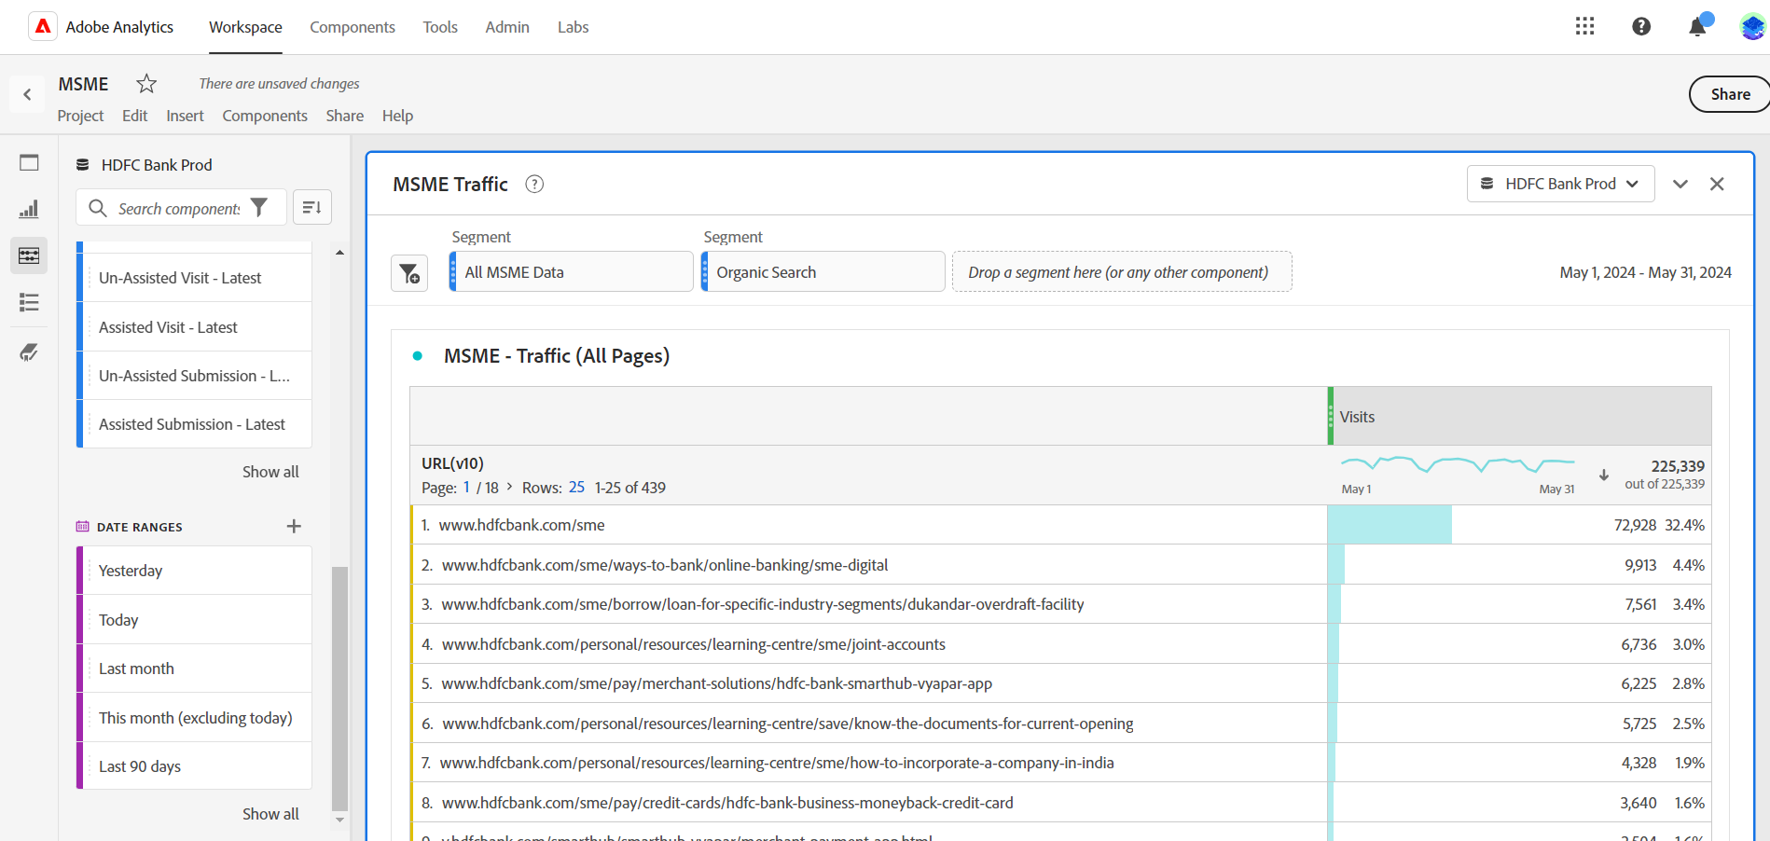Open the Edit menu
1770x841 pixels.
(134, 116)
